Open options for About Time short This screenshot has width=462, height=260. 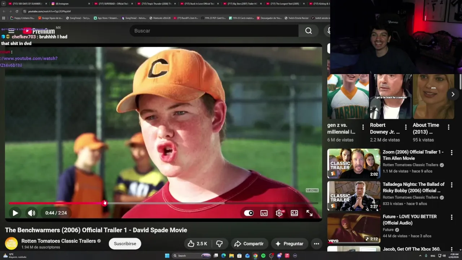pos(449,127)
